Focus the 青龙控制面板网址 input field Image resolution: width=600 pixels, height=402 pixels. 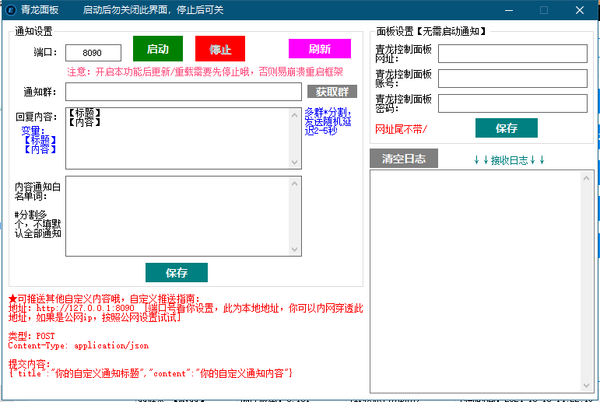coord(513,54)
